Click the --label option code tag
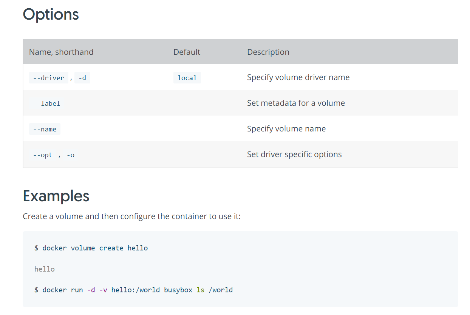Screen dimensions: 470x315 click(x=46, y=103)
